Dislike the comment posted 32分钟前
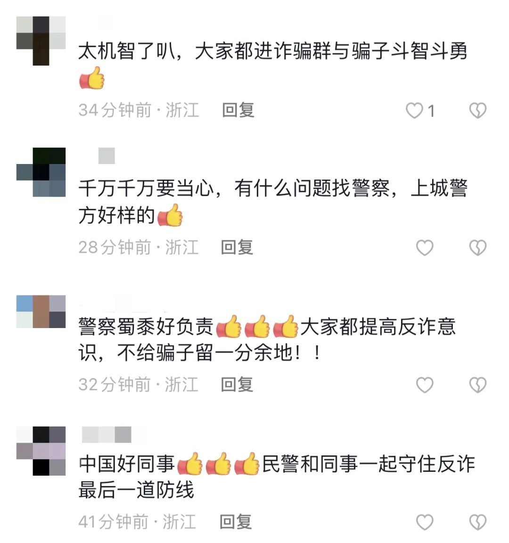509x543 pixels. tap(478, 385)
